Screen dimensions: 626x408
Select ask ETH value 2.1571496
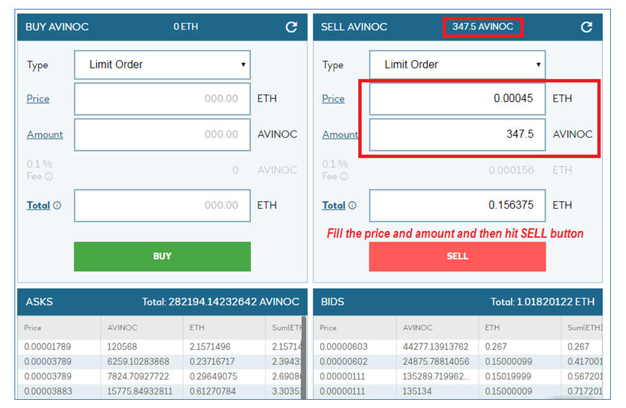[x=210, y=347]
